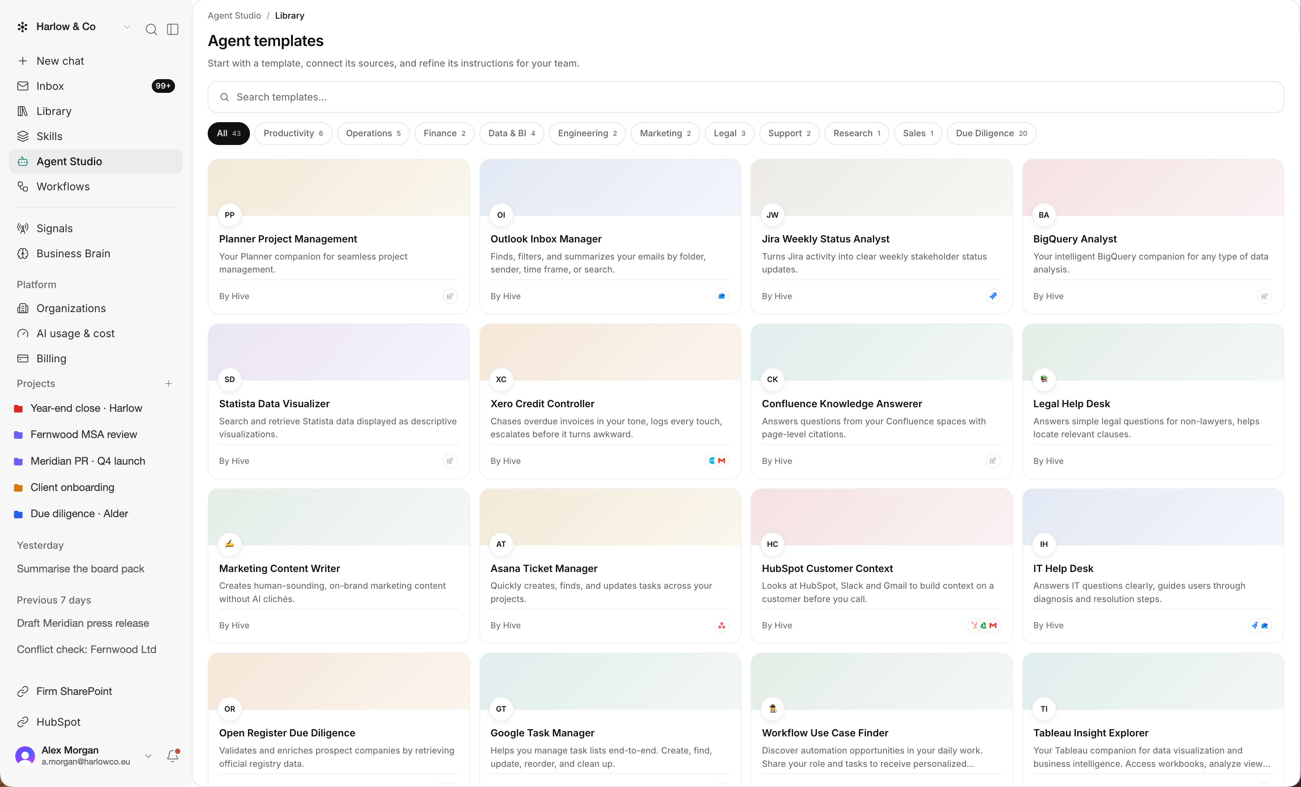Click the Jira icon on Jira Weekly Status Analyst
The image size is (1301, 787).
pyautogui.click(x=992, y=296)
